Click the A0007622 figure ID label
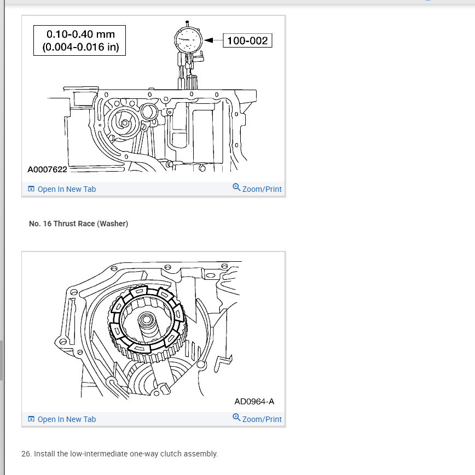475x475 pixels. pyautogui.click(x=47, y=169)
